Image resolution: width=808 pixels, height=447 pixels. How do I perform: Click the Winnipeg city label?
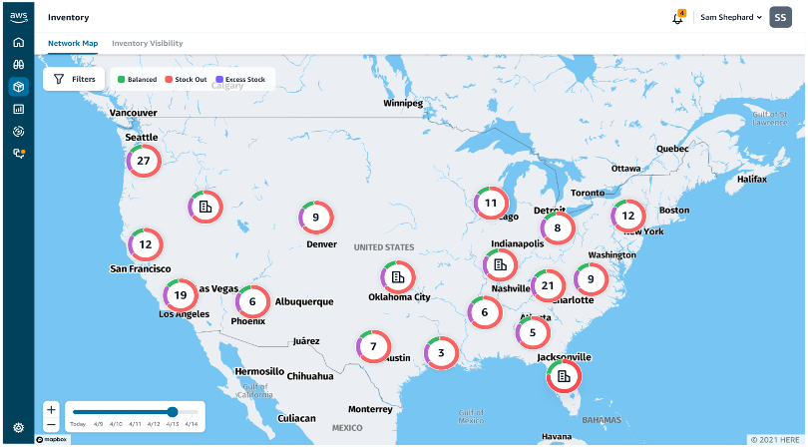[x=403, y=103]
